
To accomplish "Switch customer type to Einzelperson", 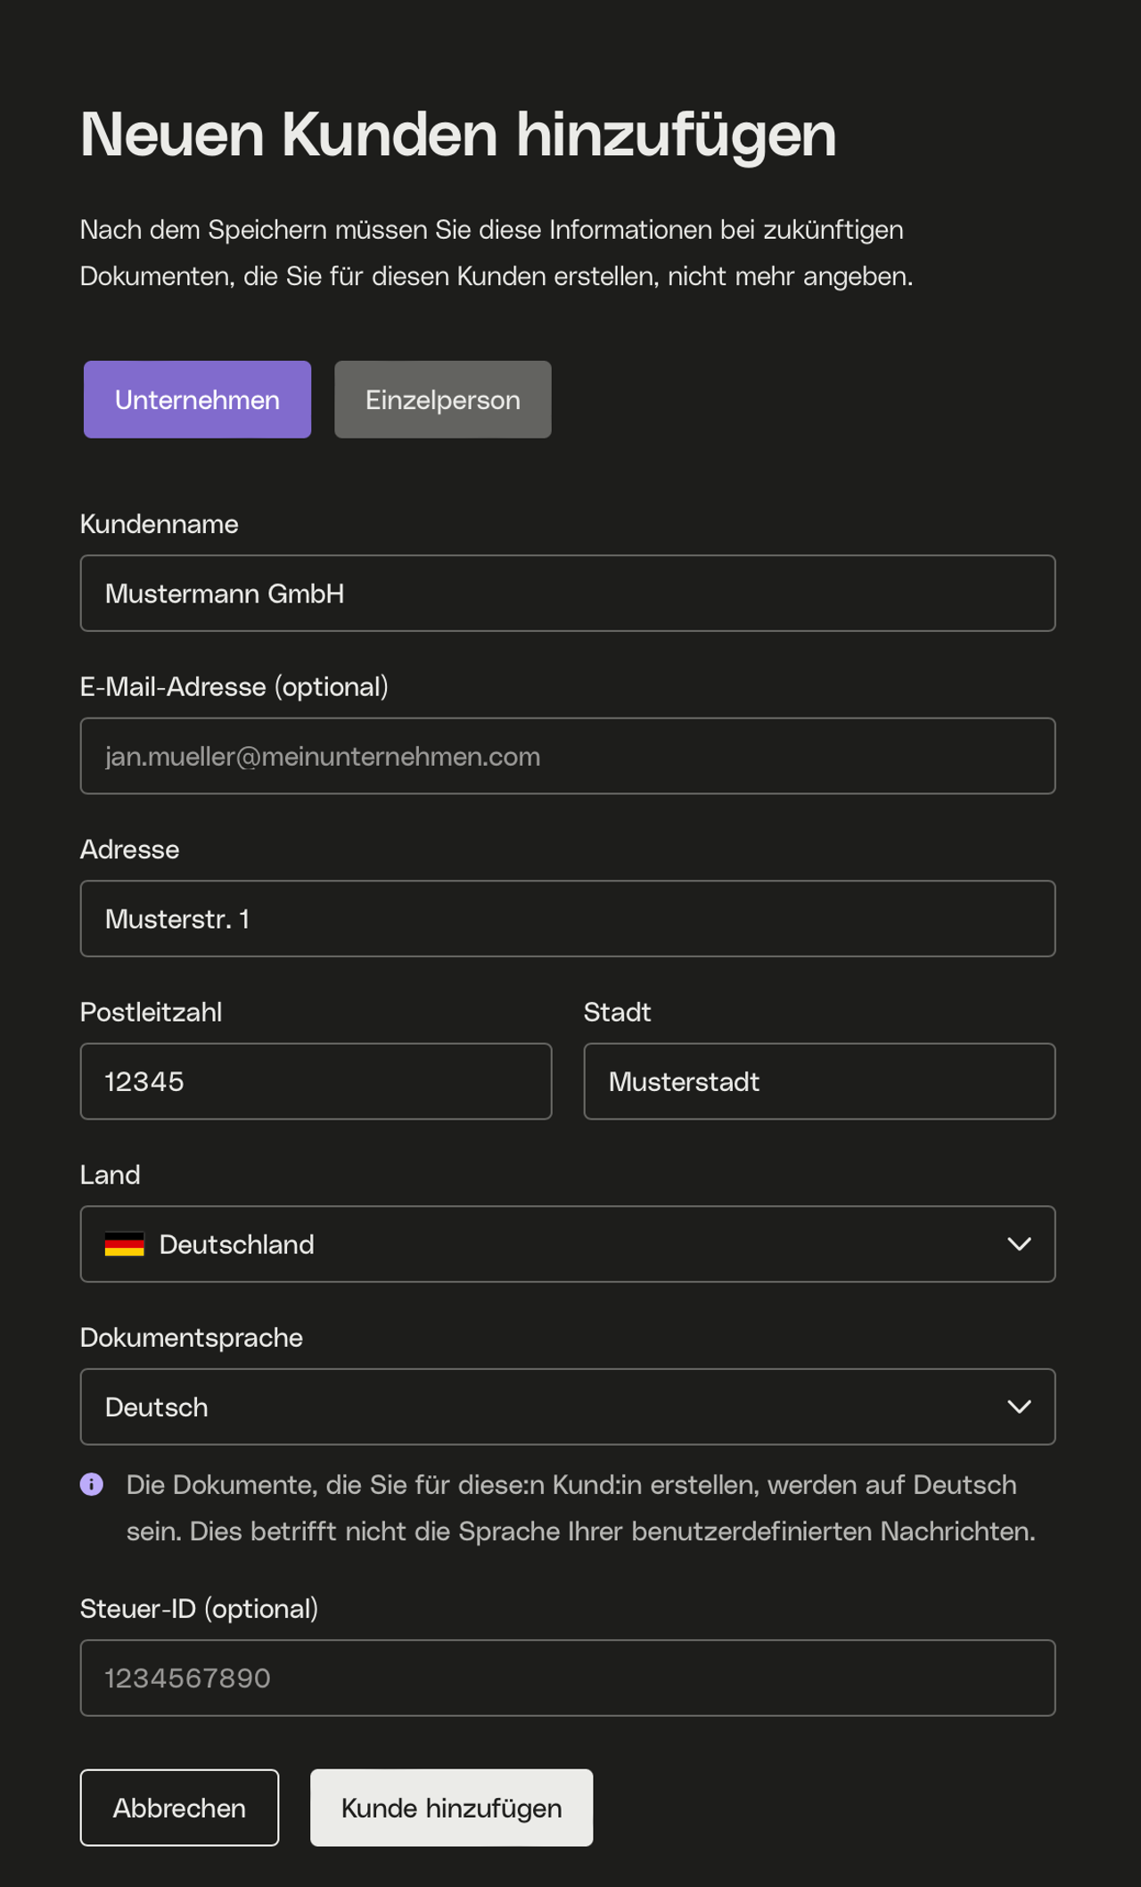I will (443, 399).
